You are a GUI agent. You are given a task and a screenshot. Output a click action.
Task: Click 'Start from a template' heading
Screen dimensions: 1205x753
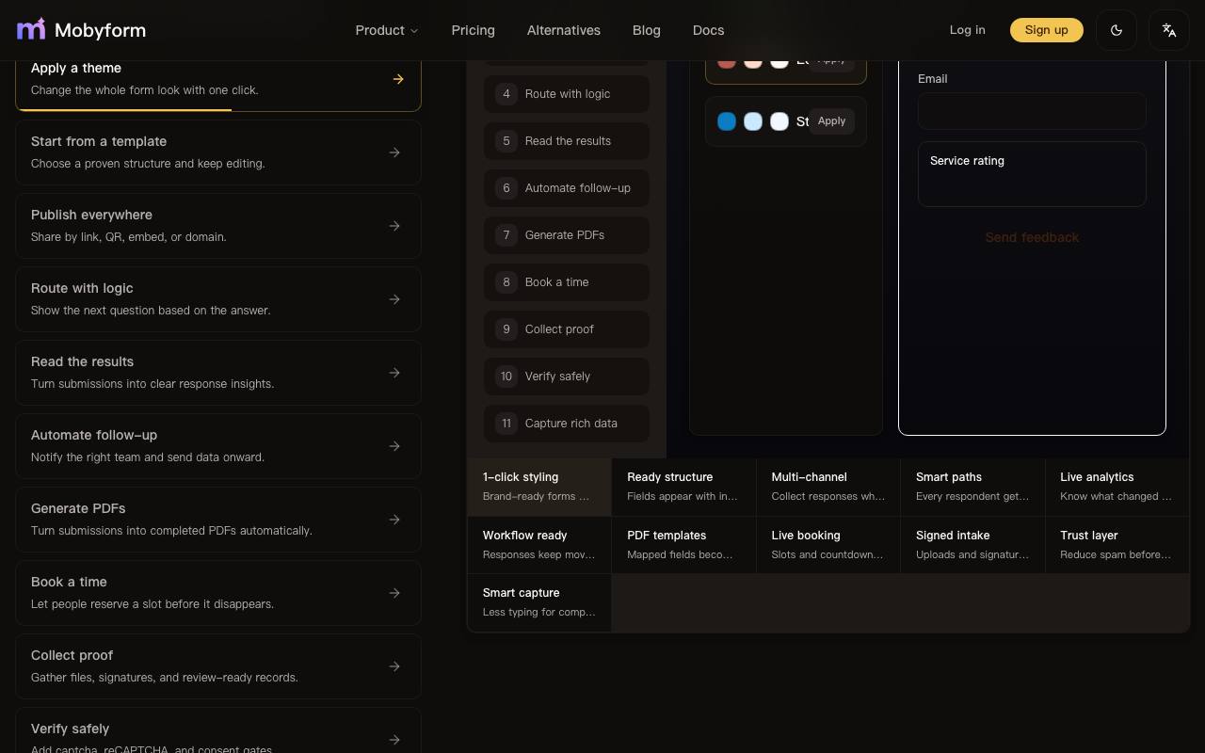pyautogui.click(x=99, y=141)
